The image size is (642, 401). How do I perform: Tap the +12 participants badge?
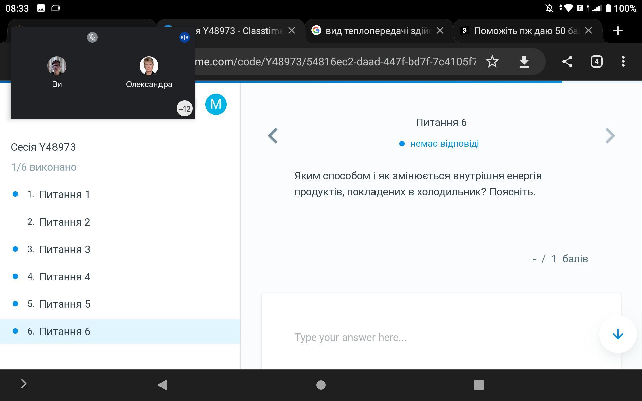pyautogui.click(x=184, y=109)
